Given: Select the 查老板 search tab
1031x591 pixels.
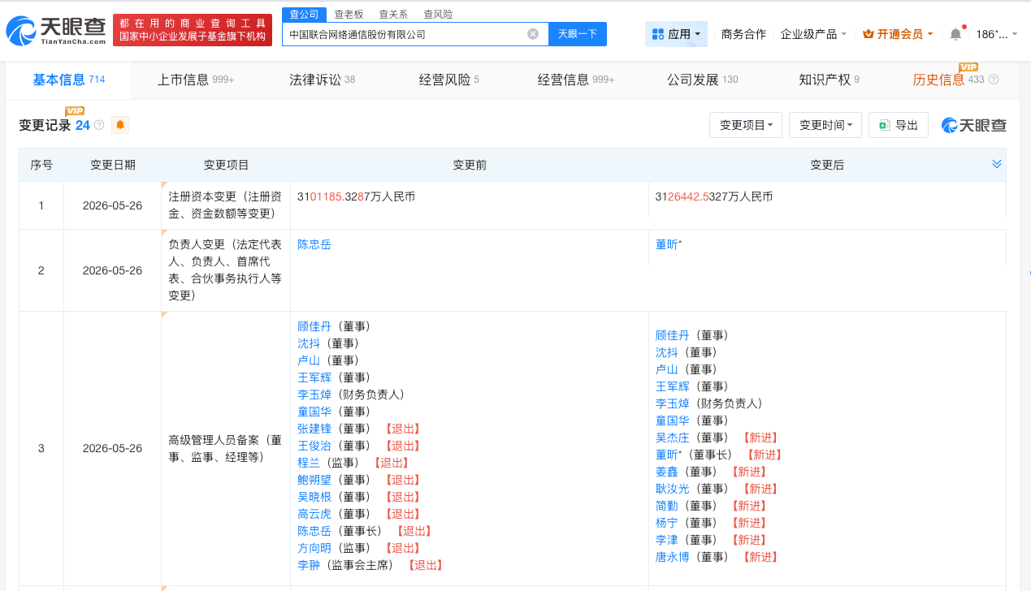Looking at the screenshot, I should [349, 15].
